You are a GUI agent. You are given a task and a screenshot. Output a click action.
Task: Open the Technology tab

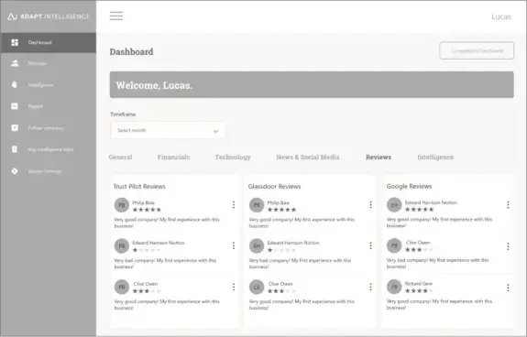coord(233,158)
